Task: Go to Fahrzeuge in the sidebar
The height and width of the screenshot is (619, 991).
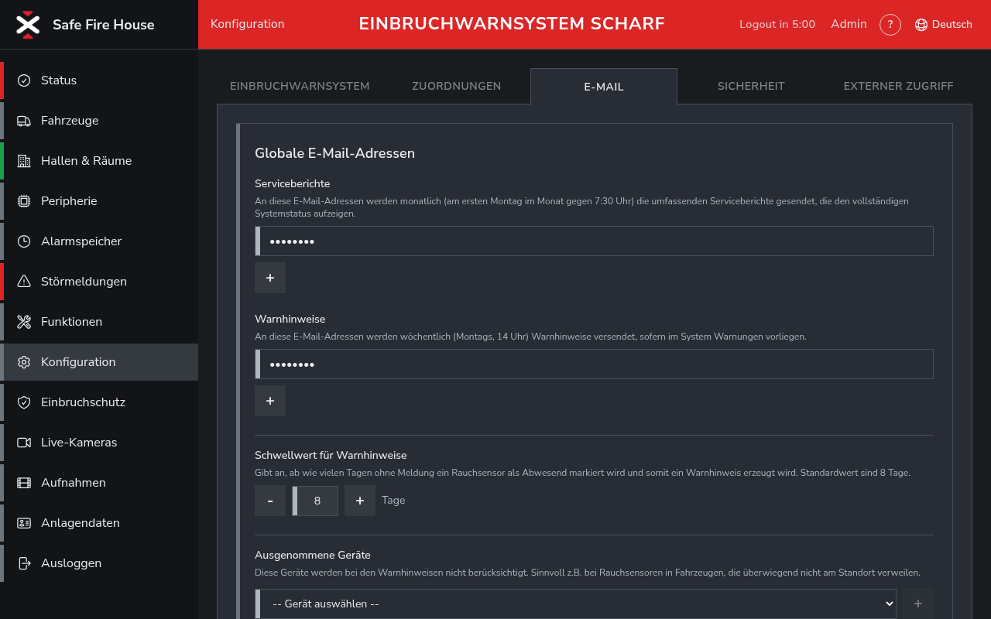Action: pyautogui.click(x=99, y=121)
